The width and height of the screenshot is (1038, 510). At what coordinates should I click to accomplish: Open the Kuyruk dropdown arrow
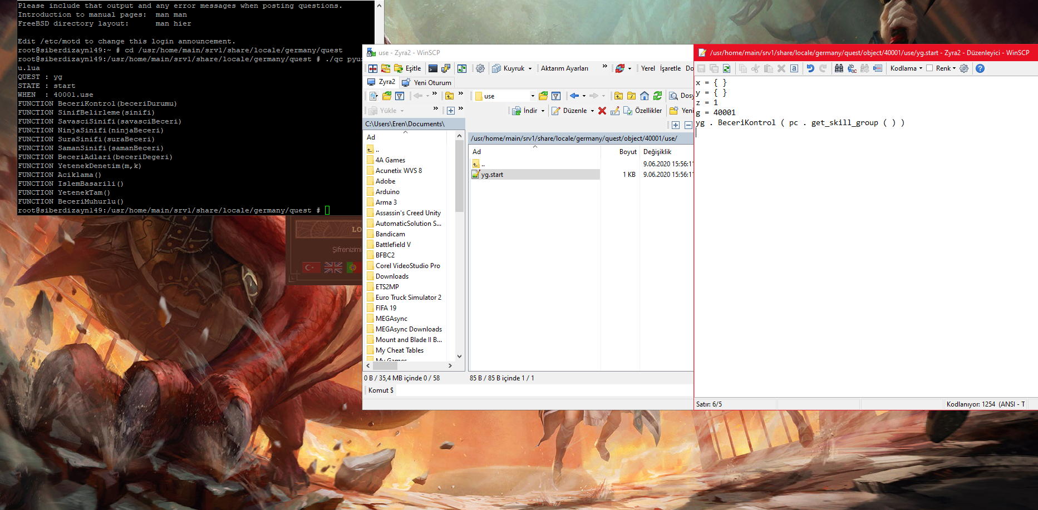pyautogui.click(x=530, y=68)
